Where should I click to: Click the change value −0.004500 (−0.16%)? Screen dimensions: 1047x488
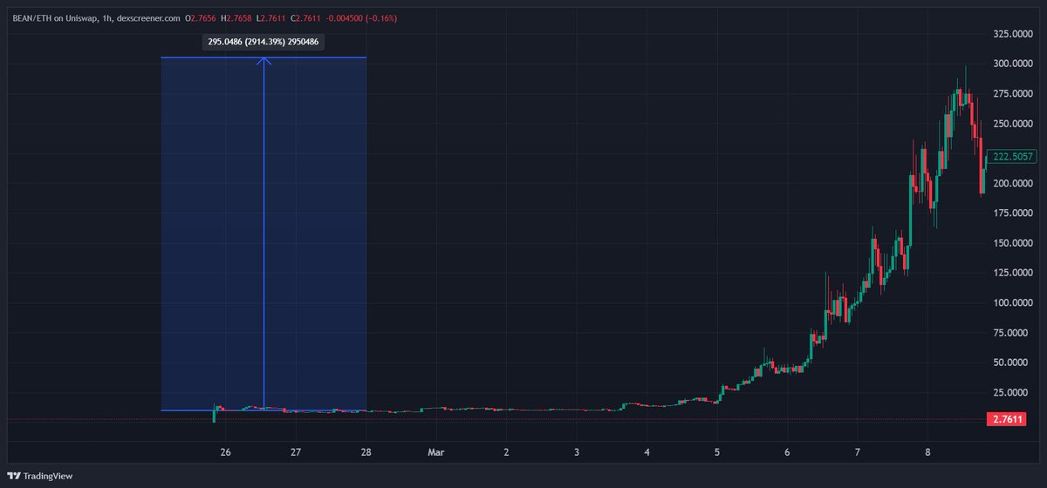(x=361, y=17)
